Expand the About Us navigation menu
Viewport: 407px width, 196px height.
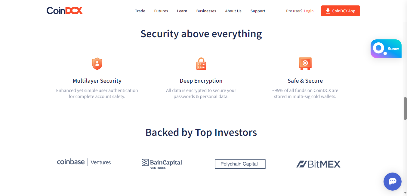233,11
